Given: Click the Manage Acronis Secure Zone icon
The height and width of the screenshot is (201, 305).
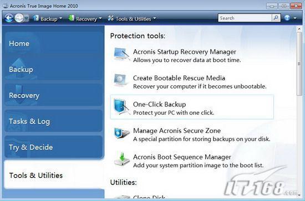Looking at the screenshot, I should pos(121,133).
